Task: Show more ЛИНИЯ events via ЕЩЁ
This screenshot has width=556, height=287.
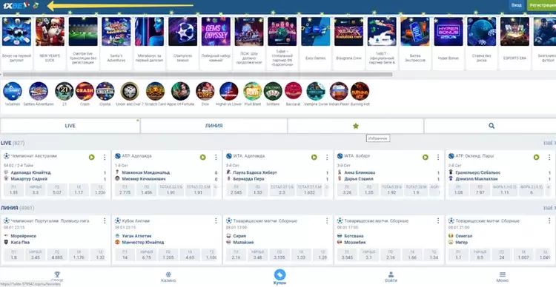Action: (549, 208)
